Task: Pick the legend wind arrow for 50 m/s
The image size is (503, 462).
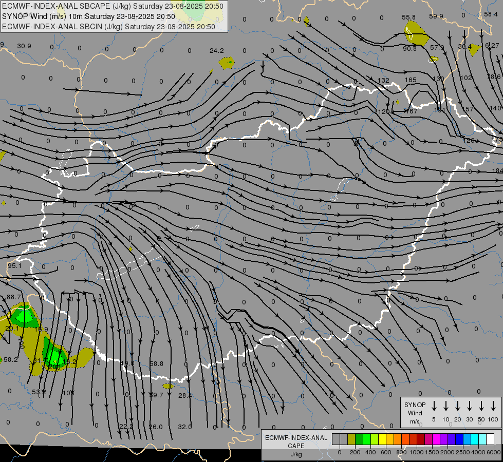Action: (x=481, y=406)
